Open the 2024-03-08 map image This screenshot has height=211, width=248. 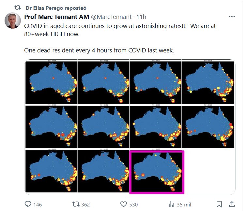[51, 82]
